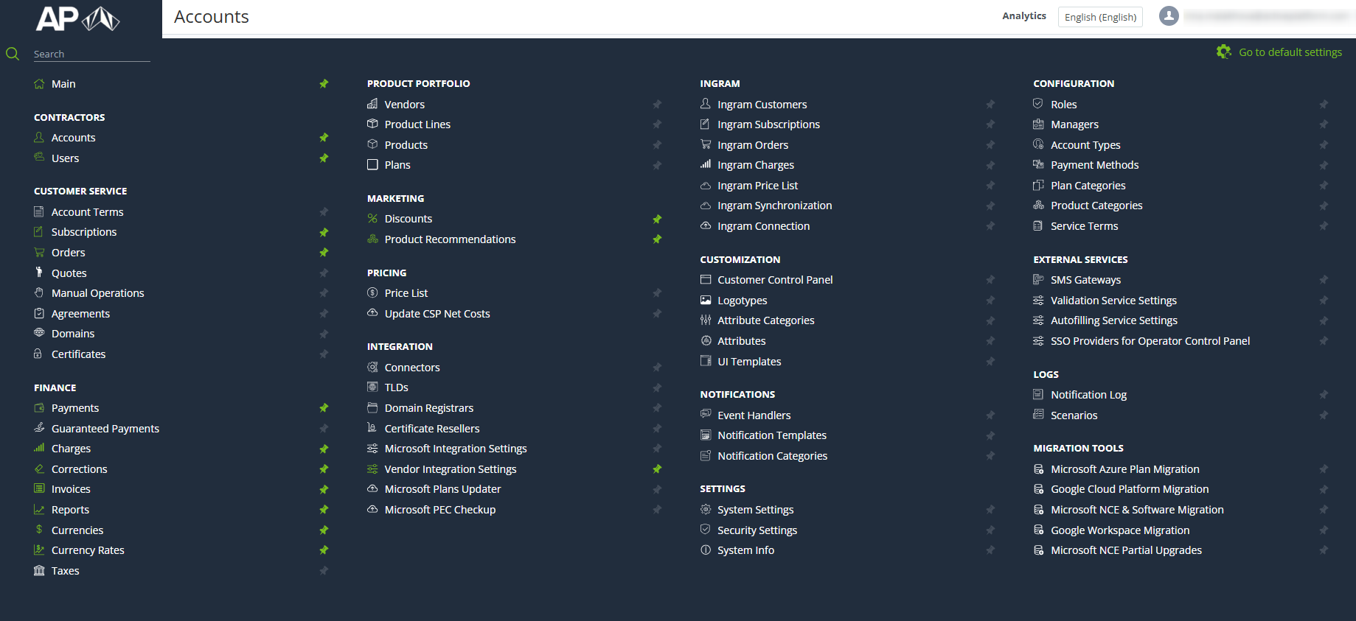Toggle the pin for UI Templates
The width and height of the screenshot is (1356, 621).
coord(990,361)
